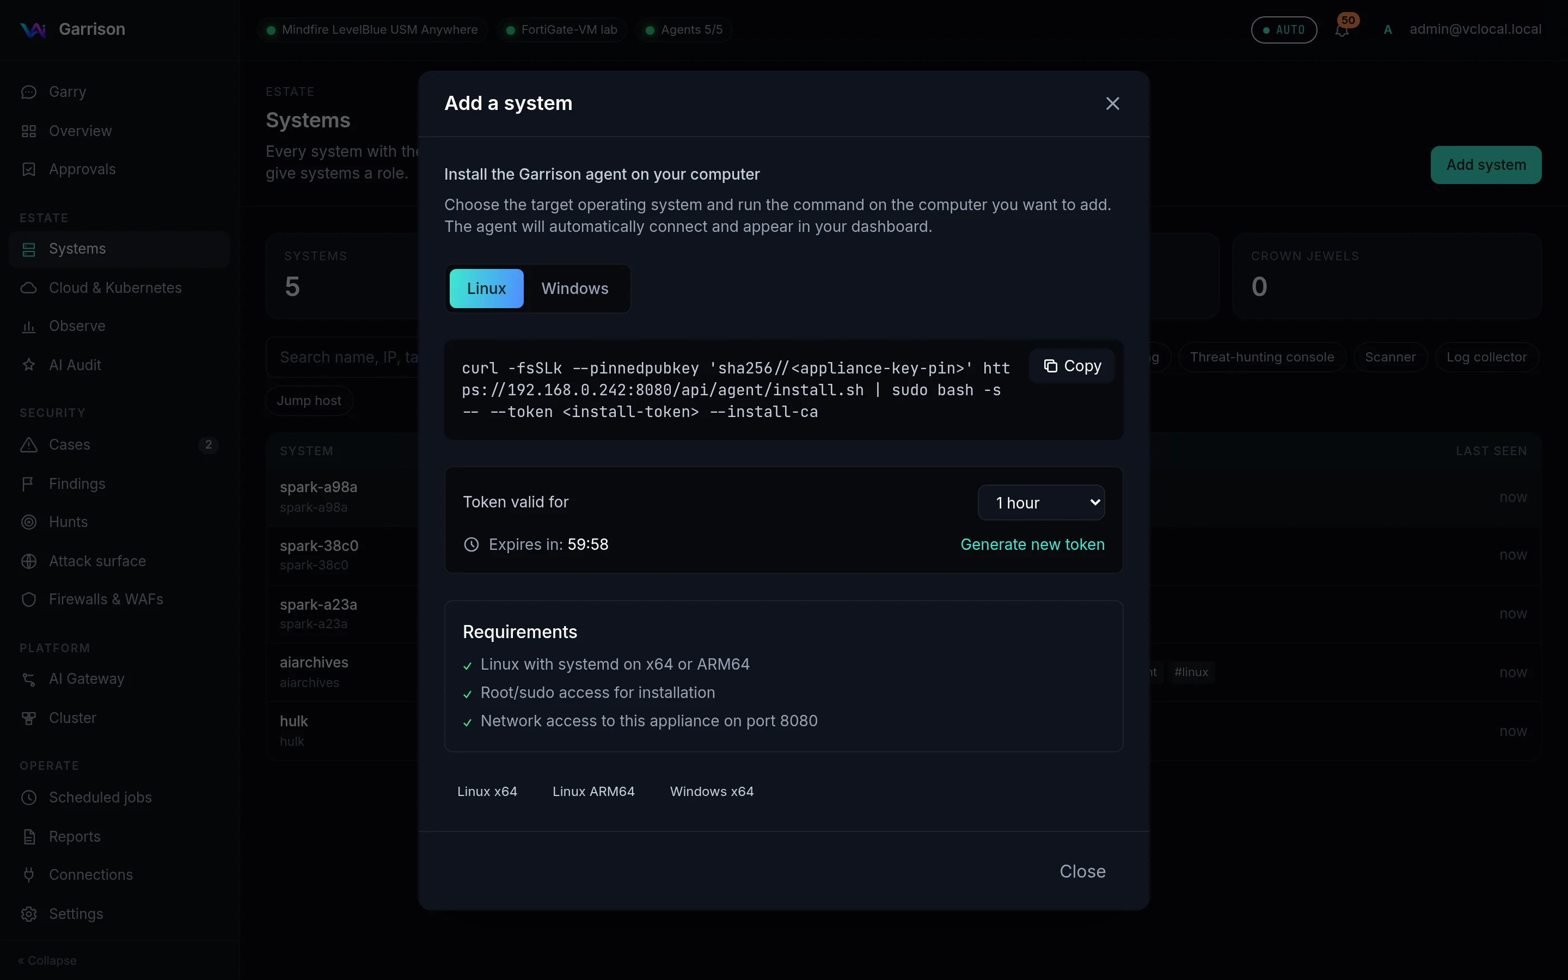Toggle the AUTO mode pill
1568x980 pixels.
tap(1284, 30)
